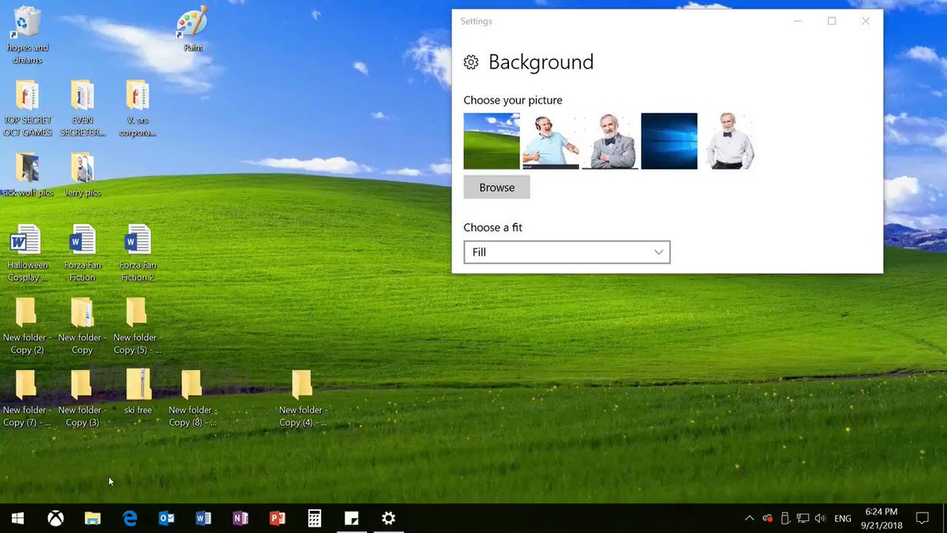
Task: Select the first Forza Fan Fiction document
Action: coord(82,253)
